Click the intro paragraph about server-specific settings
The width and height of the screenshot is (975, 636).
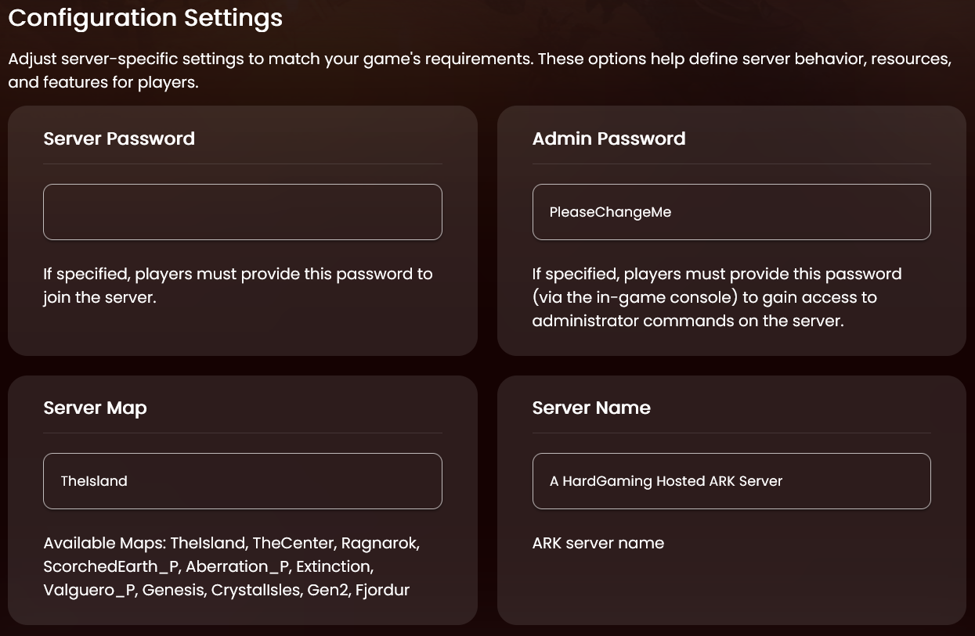pos(479,70)
